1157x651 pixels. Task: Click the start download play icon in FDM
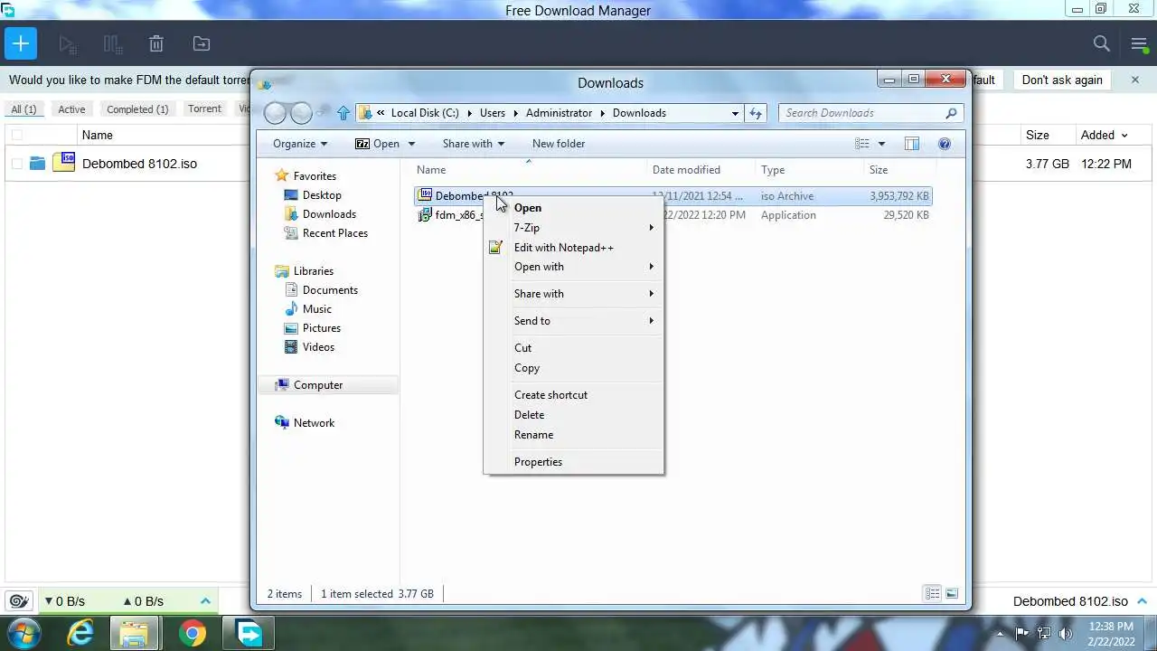coord(66,43)
